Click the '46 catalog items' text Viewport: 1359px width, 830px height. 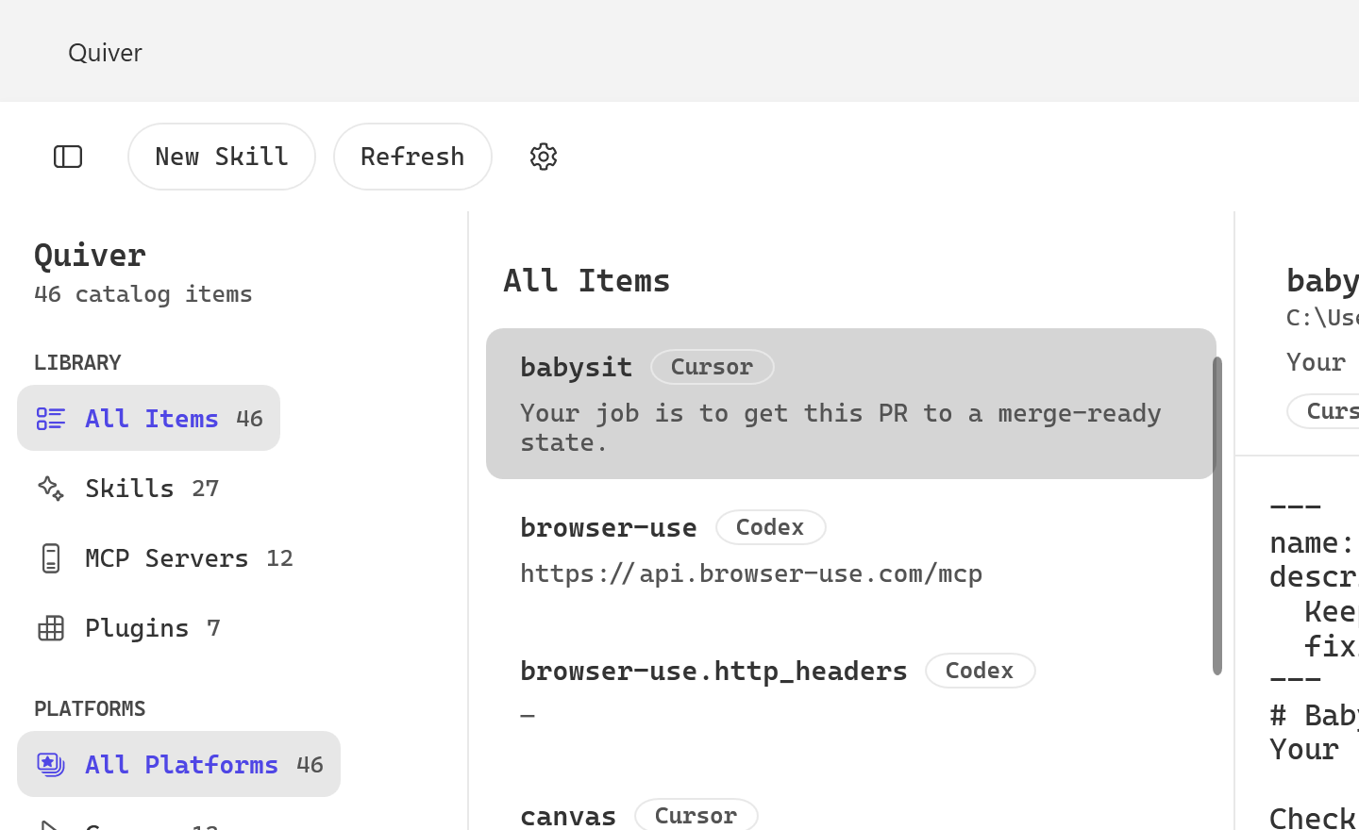click(x=143, y=294)
